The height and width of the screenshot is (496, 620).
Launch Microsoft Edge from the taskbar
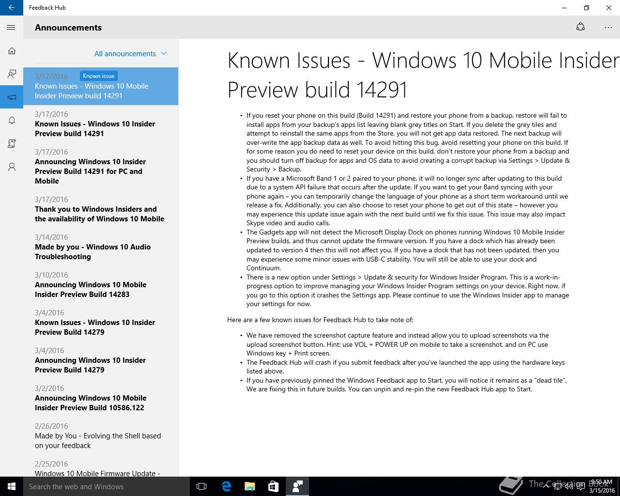tap(226, 486)
